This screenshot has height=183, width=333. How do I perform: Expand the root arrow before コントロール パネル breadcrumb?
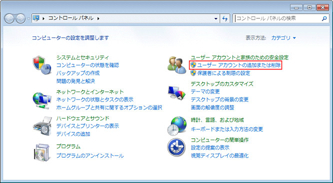click(43, 18)
